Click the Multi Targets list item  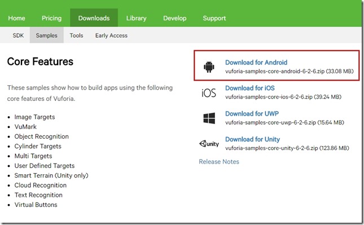click(33, 156)
